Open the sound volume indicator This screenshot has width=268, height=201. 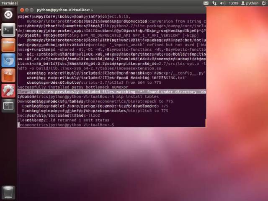click(x=222, y=3)
